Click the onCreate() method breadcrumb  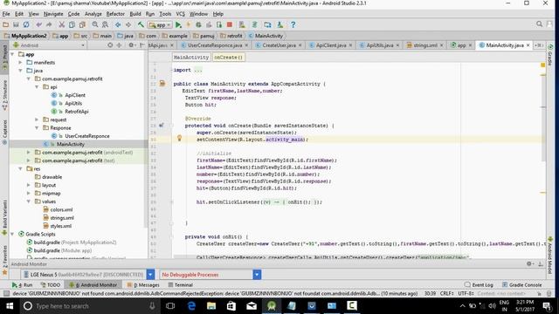point(229,57)
